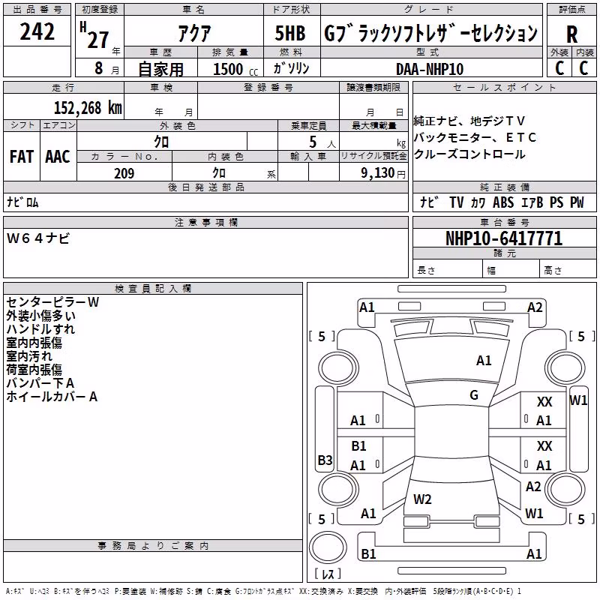Viewport: 600px width, 600px height.
Task: Click the mileage 152,268 km
Action: coord(88,107)
